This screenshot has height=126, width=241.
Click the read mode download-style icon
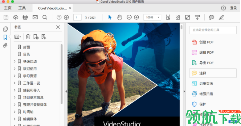tap(197, 17)
